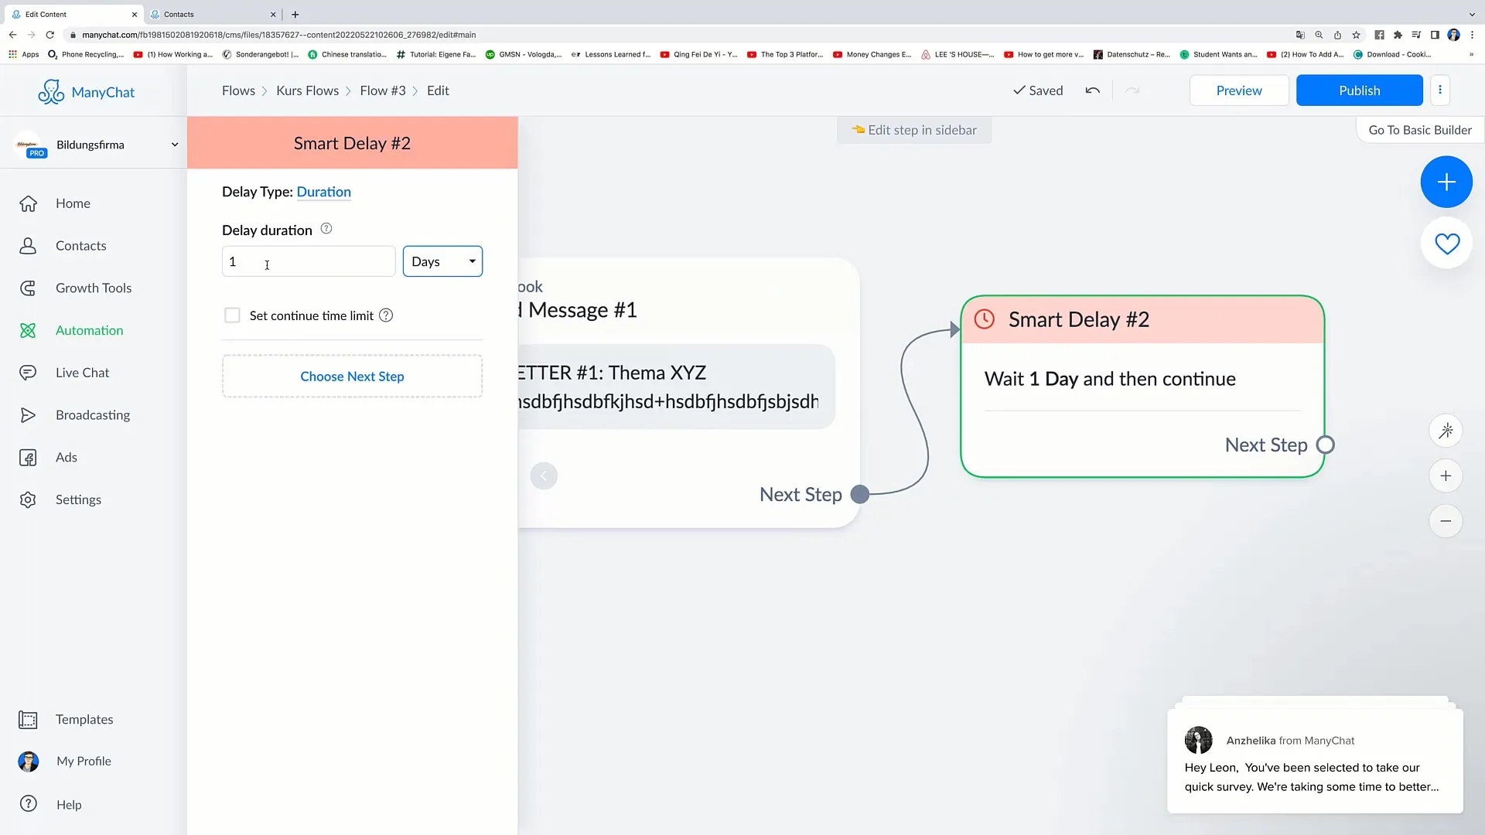Click the Contacts person icon

click(28, 246)
